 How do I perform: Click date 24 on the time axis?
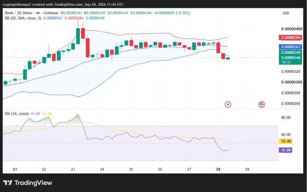pyautogui.click(x=102, y=169)
